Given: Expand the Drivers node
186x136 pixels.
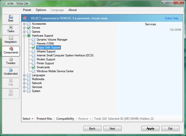Looking at the screenshot, I should click(x=24, y=28).
